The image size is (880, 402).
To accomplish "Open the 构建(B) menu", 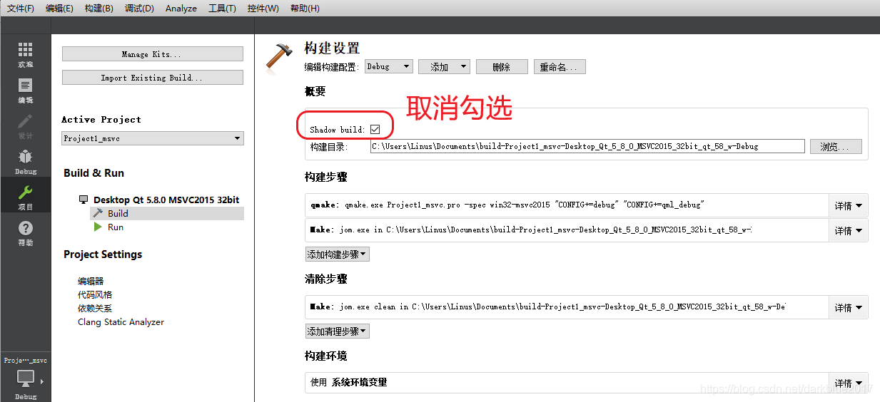I will pyautogui.click(x=98, y=9).
